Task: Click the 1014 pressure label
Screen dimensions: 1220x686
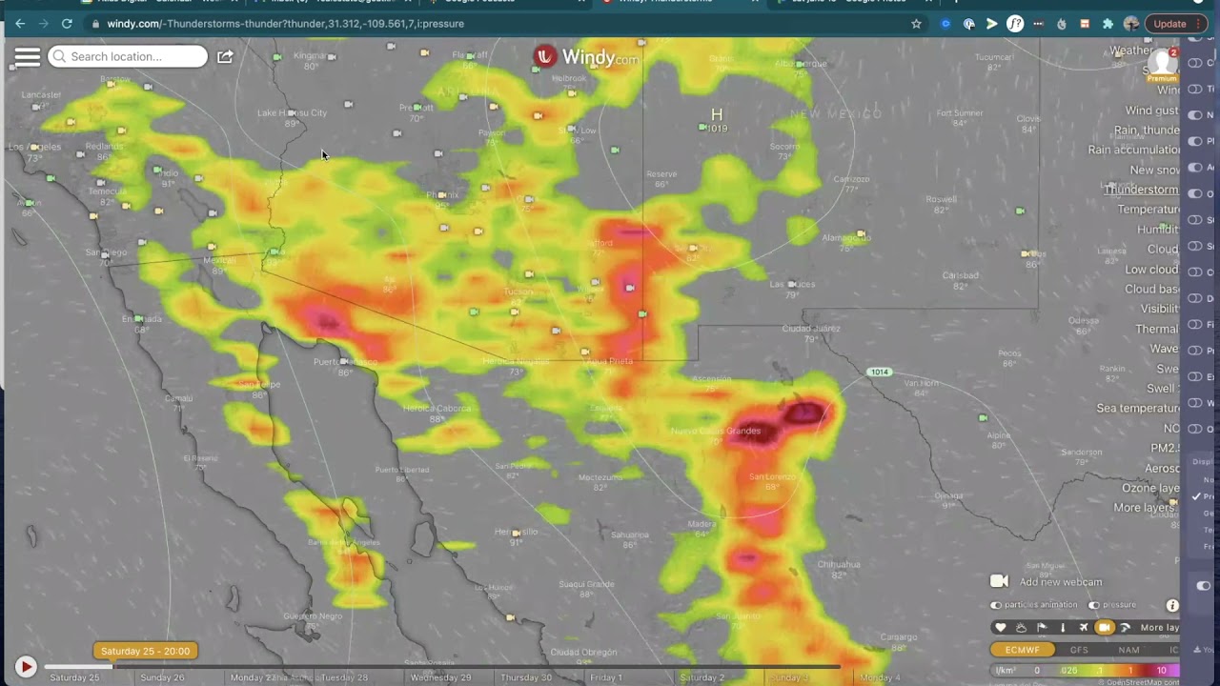Action: [x=879, y=372]
